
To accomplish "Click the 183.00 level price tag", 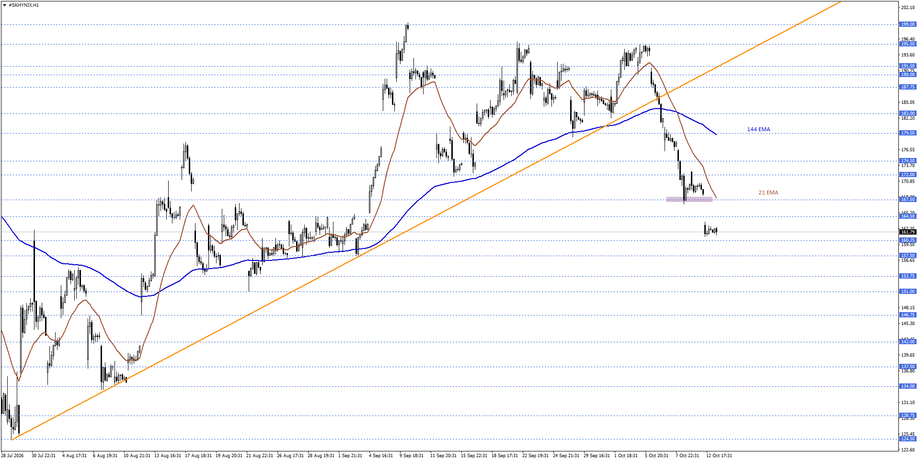I will (908, 113).
